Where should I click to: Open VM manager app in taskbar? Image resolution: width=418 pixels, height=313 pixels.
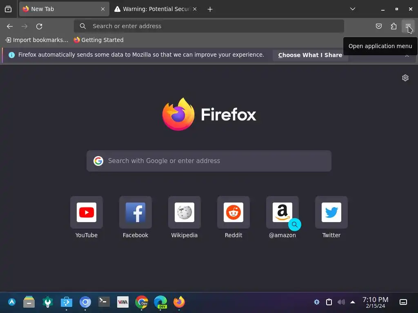tap(123, 302)
